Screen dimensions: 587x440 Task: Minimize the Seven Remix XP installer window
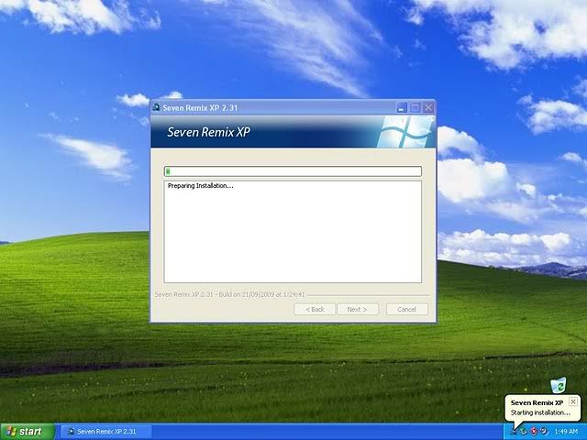click(402, 107)
